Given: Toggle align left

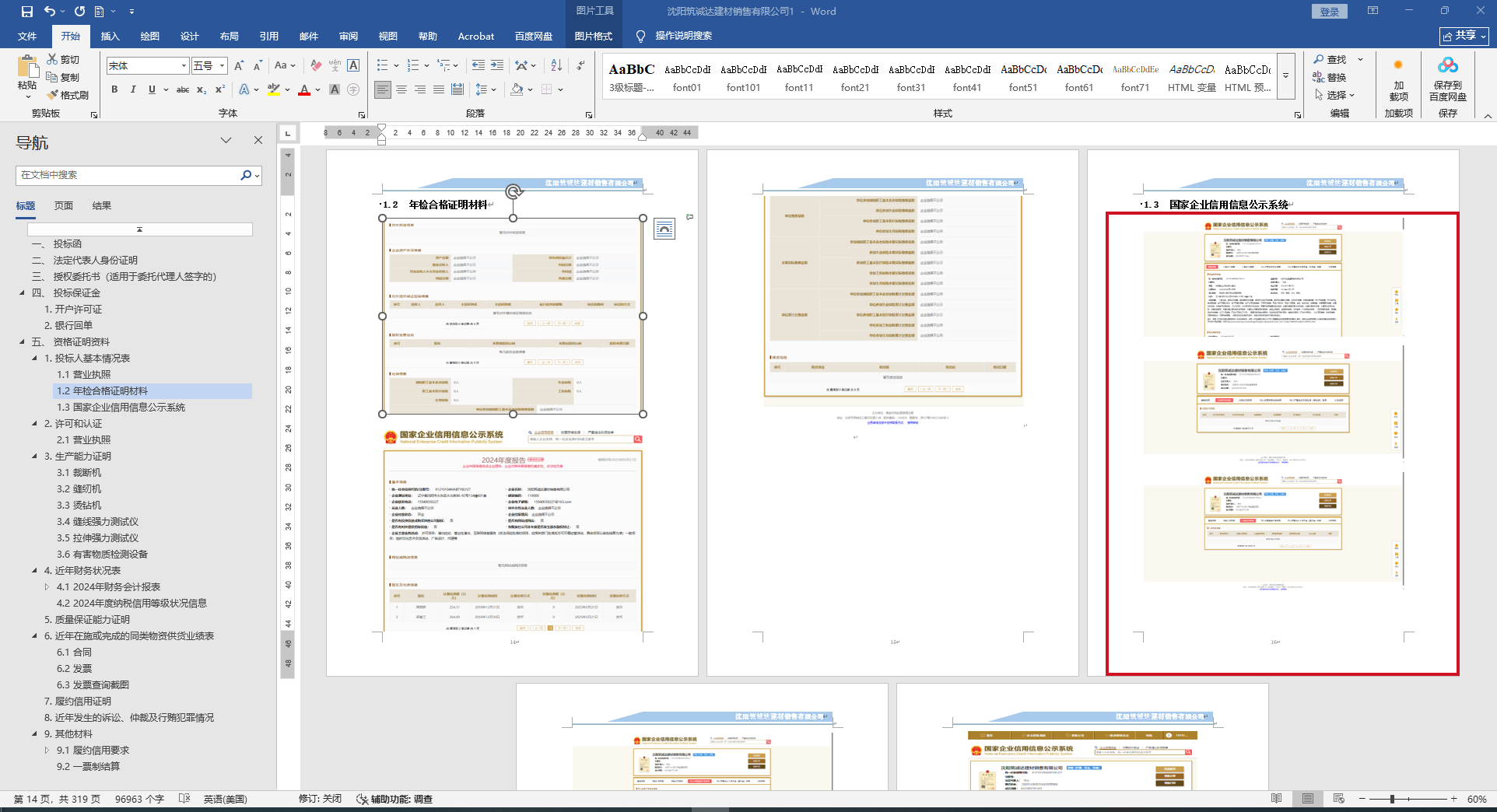Looking at the screenshot, I should (x=383, y=89).
